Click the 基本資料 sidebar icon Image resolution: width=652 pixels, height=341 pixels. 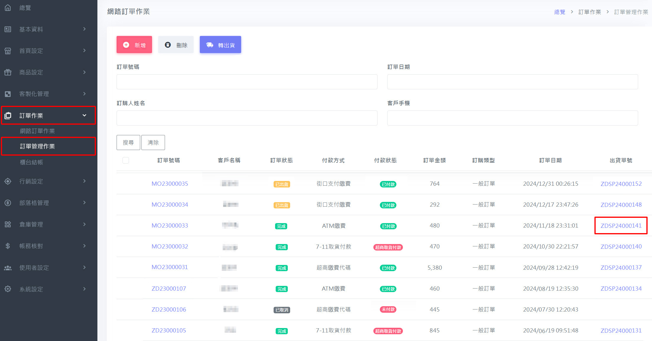coord(8,29)
